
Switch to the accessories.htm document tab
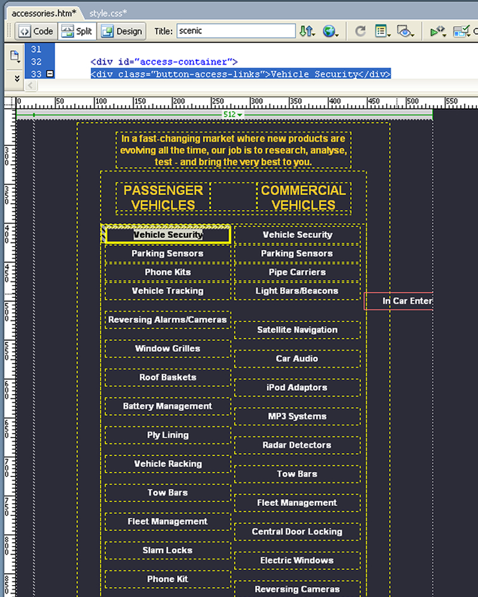[x=44, y=13]
